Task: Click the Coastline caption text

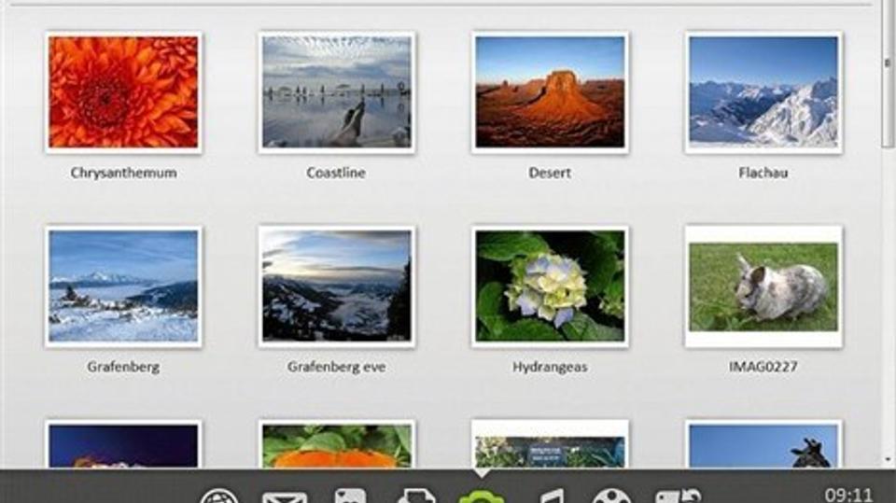Action: point(336,173)
